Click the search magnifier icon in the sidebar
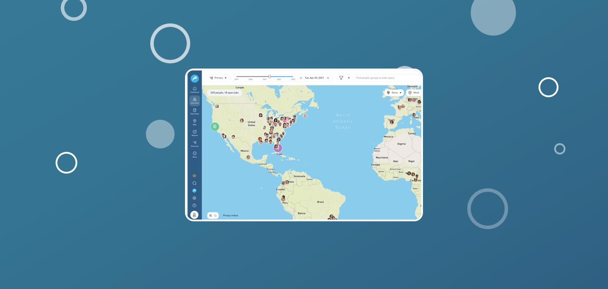608x289 pixels. coord(194,183)
